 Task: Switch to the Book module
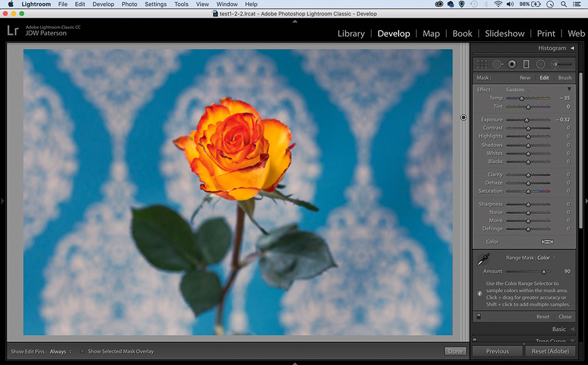click(x=462, y=34)
